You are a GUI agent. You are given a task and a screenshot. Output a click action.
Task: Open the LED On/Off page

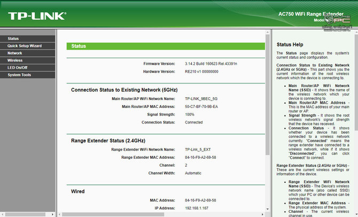(27, 68)
